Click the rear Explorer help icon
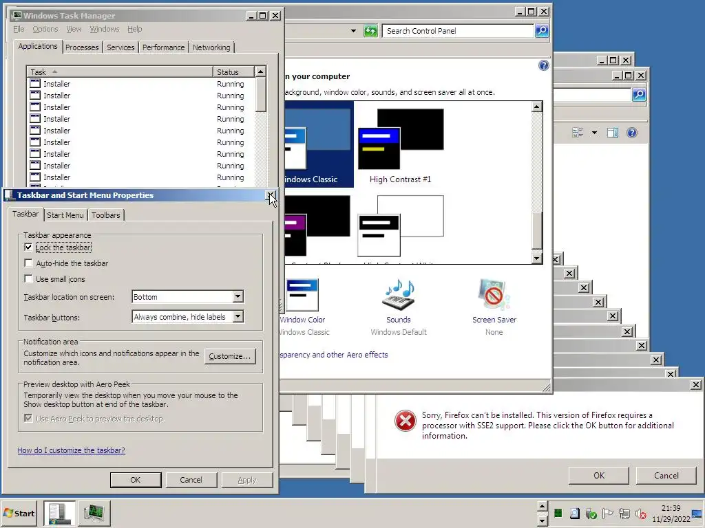The width and height of the screenshot is (705, 528). click(632, 133)
